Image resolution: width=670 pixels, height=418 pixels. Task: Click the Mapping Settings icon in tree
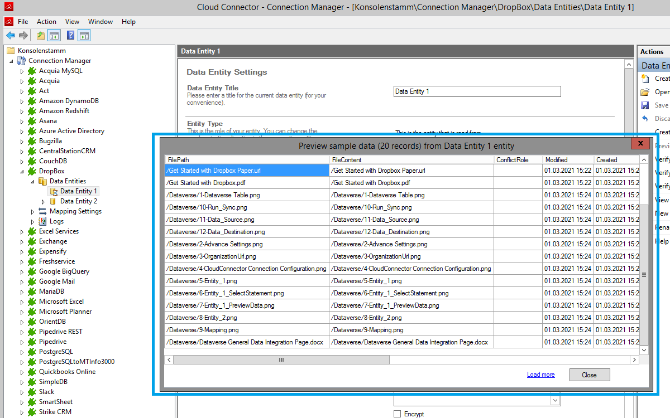point(43,211)
